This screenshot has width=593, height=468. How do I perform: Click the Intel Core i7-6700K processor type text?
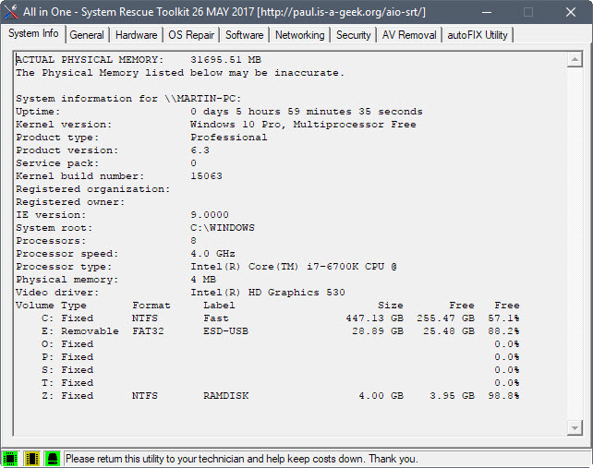coord(294,267)
